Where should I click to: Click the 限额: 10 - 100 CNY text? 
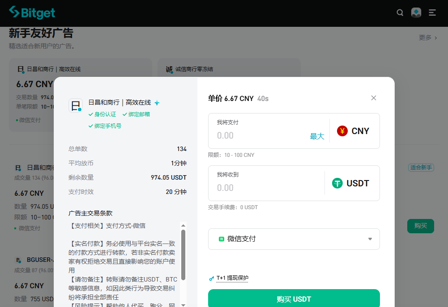click(x=231, y=155)
